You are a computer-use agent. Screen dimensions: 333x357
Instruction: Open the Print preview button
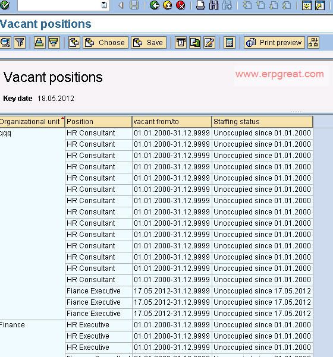[x=274, y=43]
